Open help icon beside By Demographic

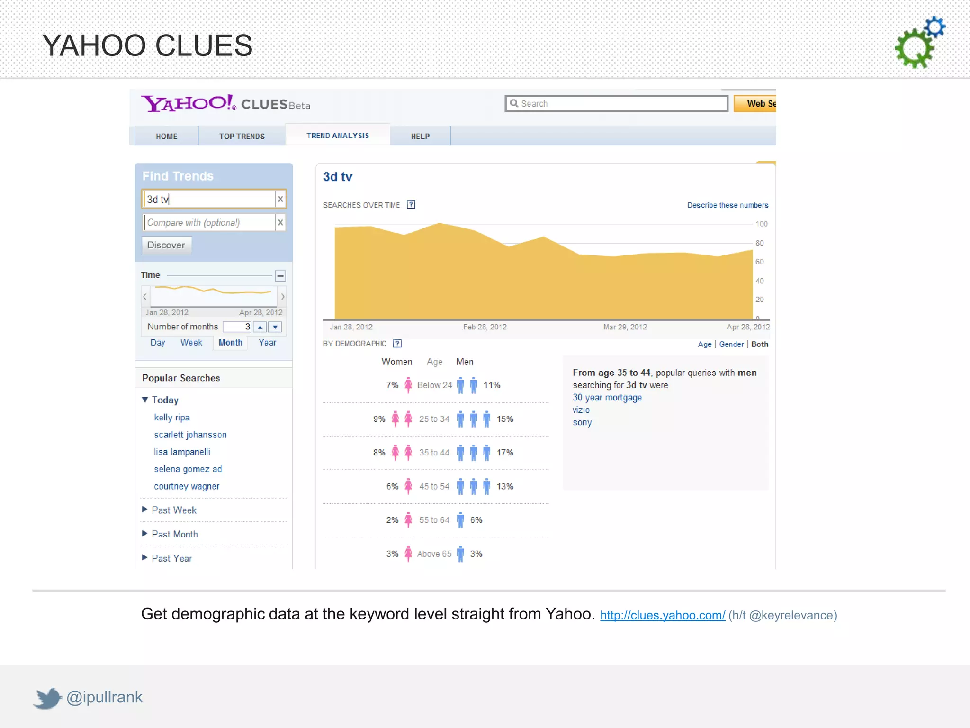(397, 344)
